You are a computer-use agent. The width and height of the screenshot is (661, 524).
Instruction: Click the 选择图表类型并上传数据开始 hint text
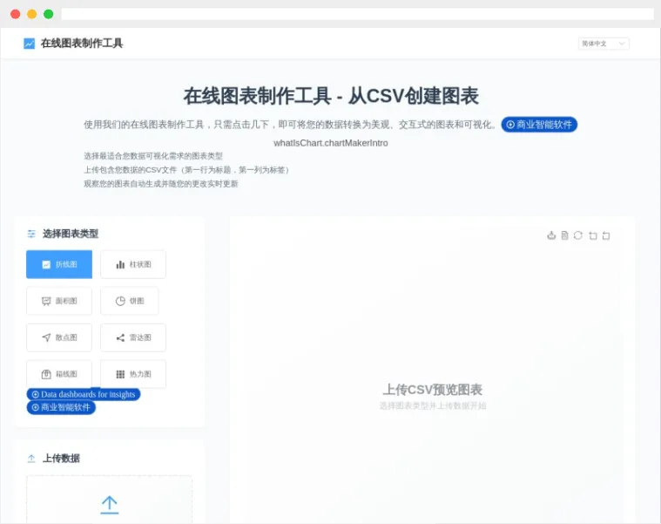pyautogui.click(x=433, y=406)
